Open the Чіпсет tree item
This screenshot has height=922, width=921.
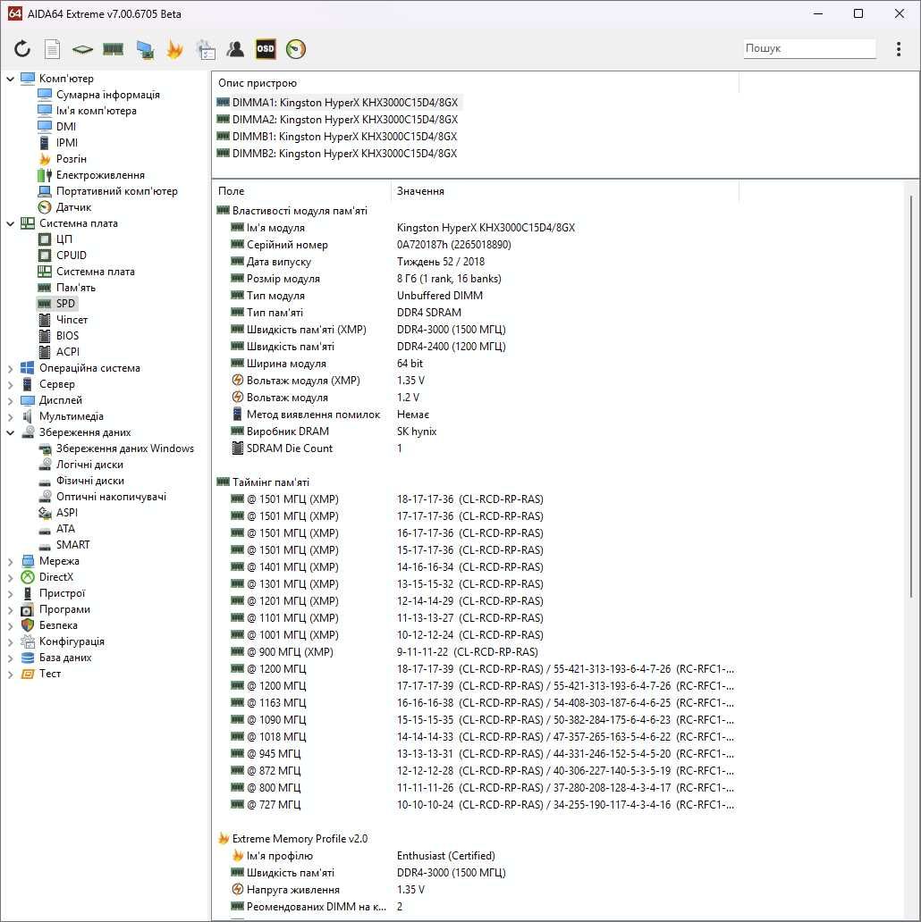[x=72, y=319]
